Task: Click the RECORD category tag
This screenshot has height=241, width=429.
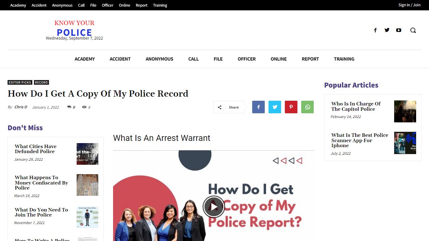Action: [41, 83]
